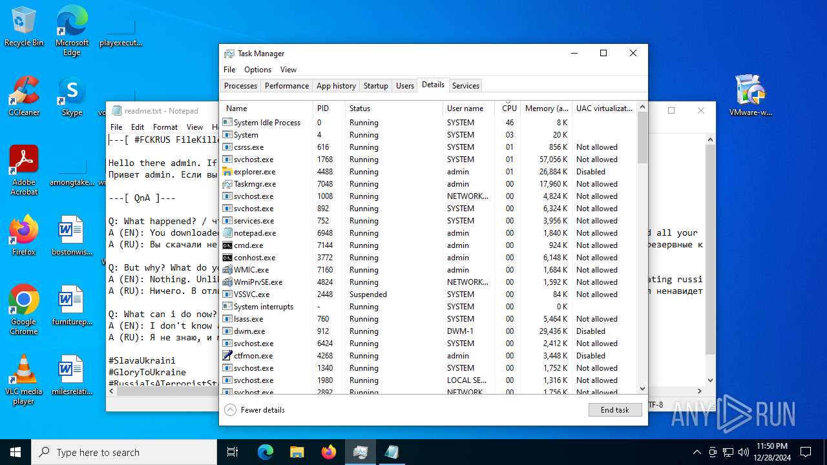Switch to the Processes tab

pos(240,86)
